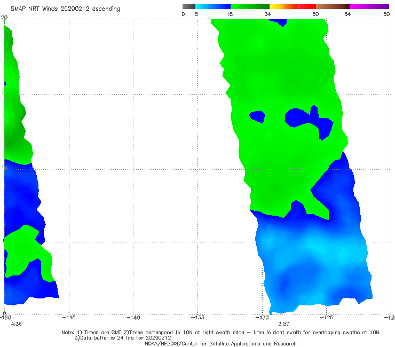Click the brown segment of the color bar
The image size is (395, 347).
tap(333, 6)
